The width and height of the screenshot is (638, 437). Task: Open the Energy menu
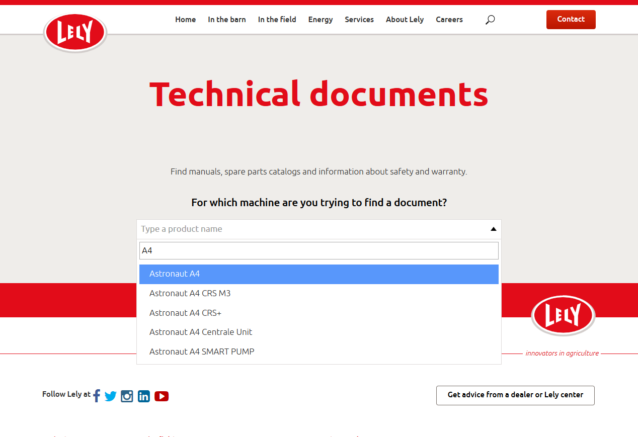pos(321,20)
